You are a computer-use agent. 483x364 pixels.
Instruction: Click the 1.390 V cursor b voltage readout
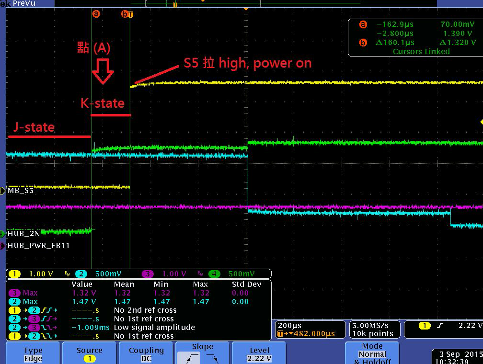[x=458, y=33]
